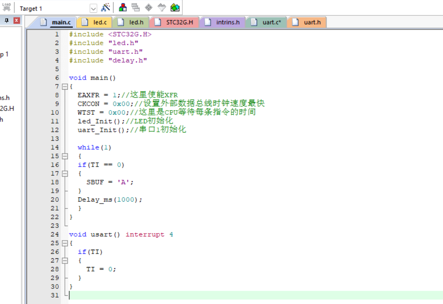Select the Target 1 combo box field
Image resolution: width=443 pixels, height=304 pixels.
(x=57, y=8)
